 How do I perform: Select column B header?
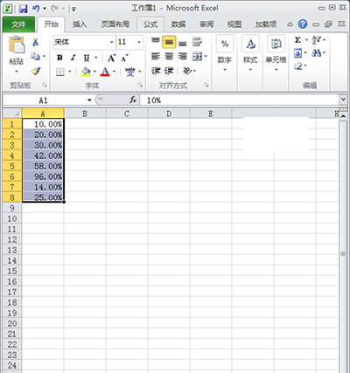(x=85, y=114)
